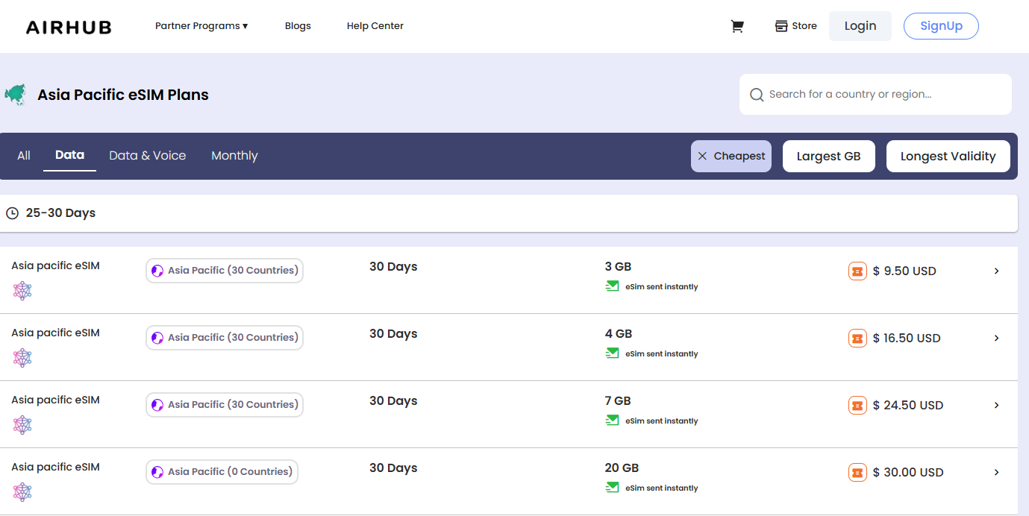Image resolution: width=1029 pixels, height=516 pixels.
Task: Click the clock icon beside 25-30 Days
Action: click(x=12, y=213)
